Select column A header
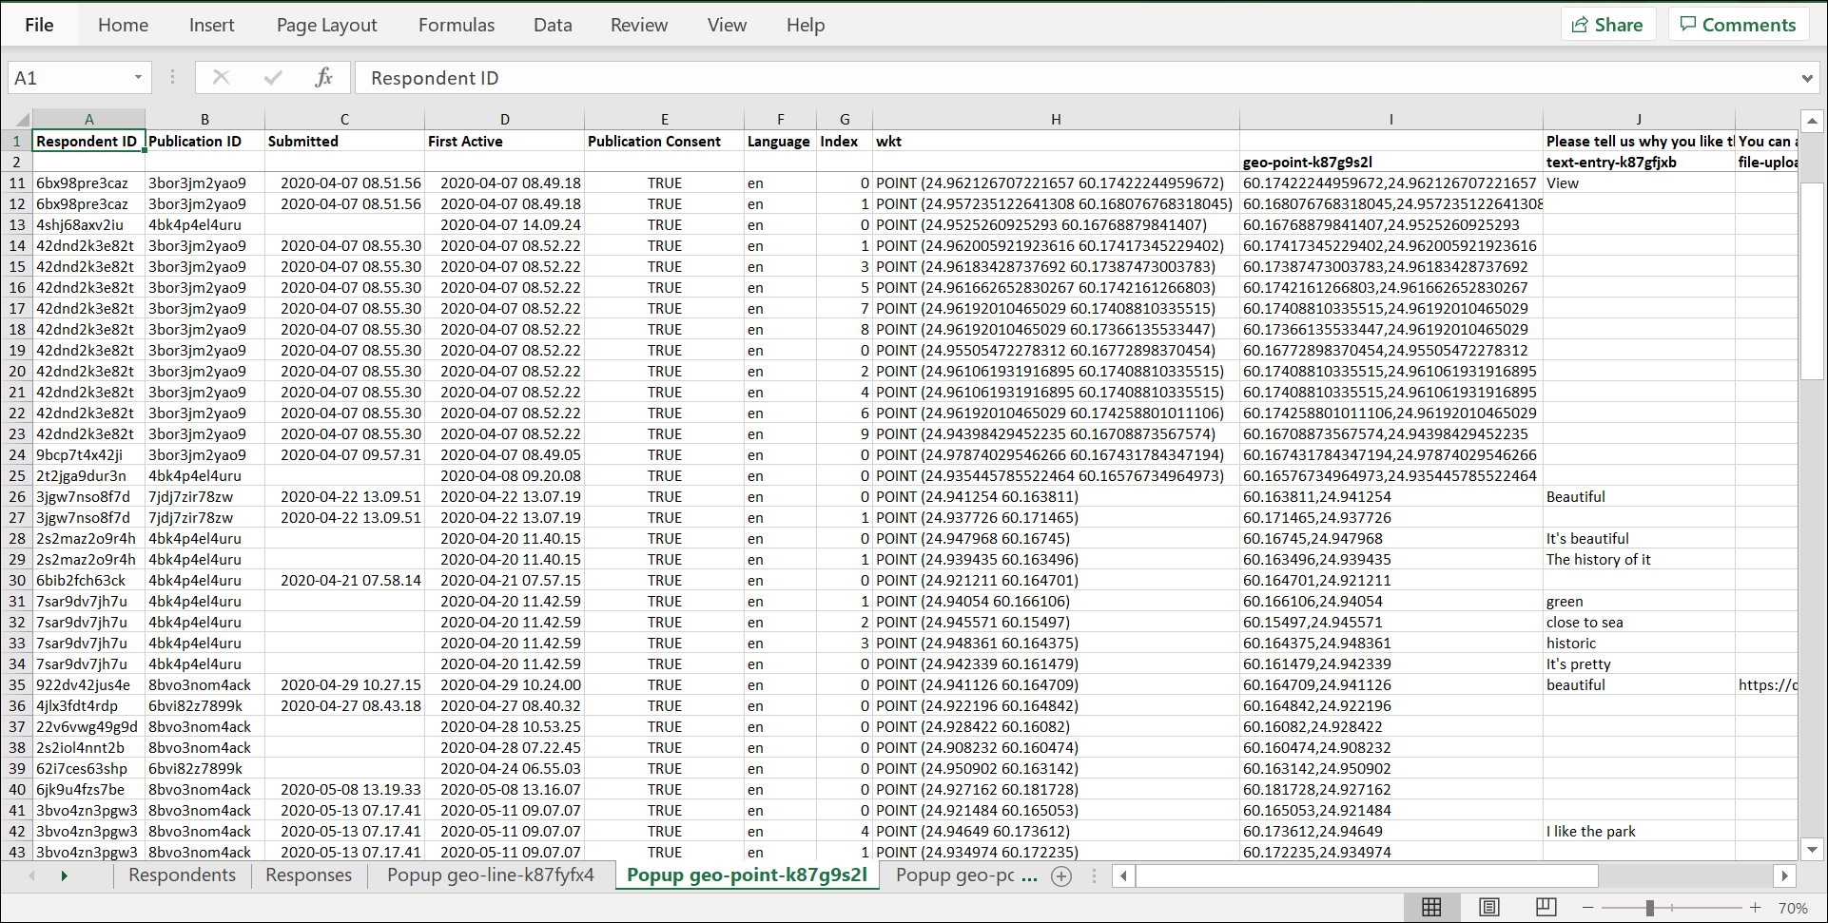The height and width of the screenshot is (923, 1828). click(x=88, y=120)
